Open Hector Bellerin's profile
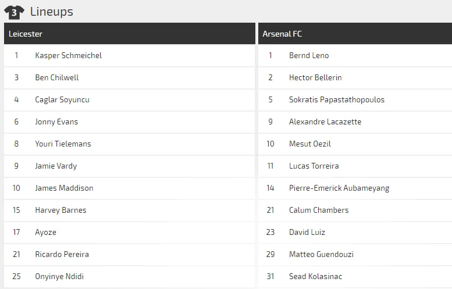 [x=315, y=77]
